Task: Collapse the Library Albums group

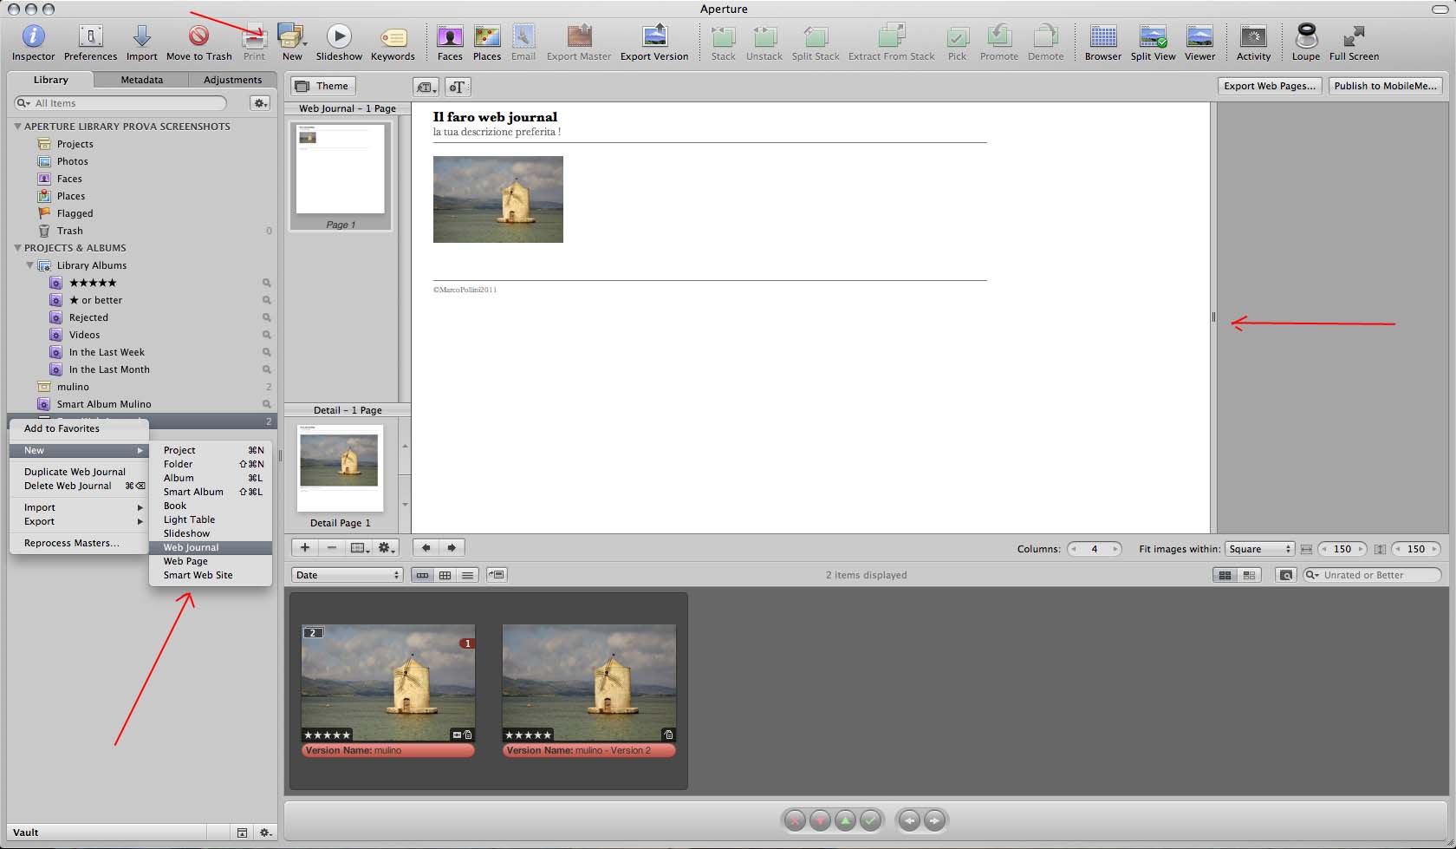Action: coord(30,265)
